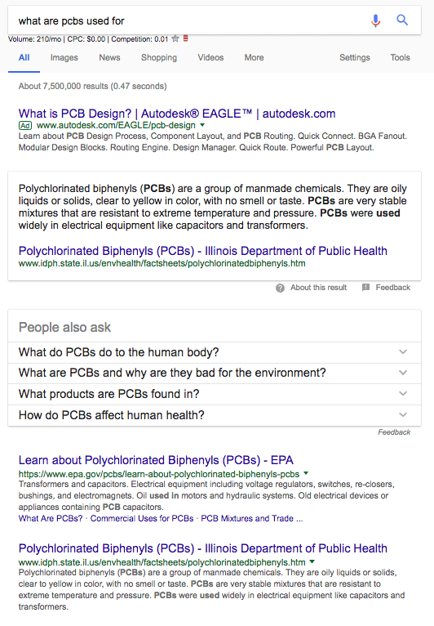Switch to the Videos tab
The height and width of the screenshot is (626, 434).
pos(210,57)
